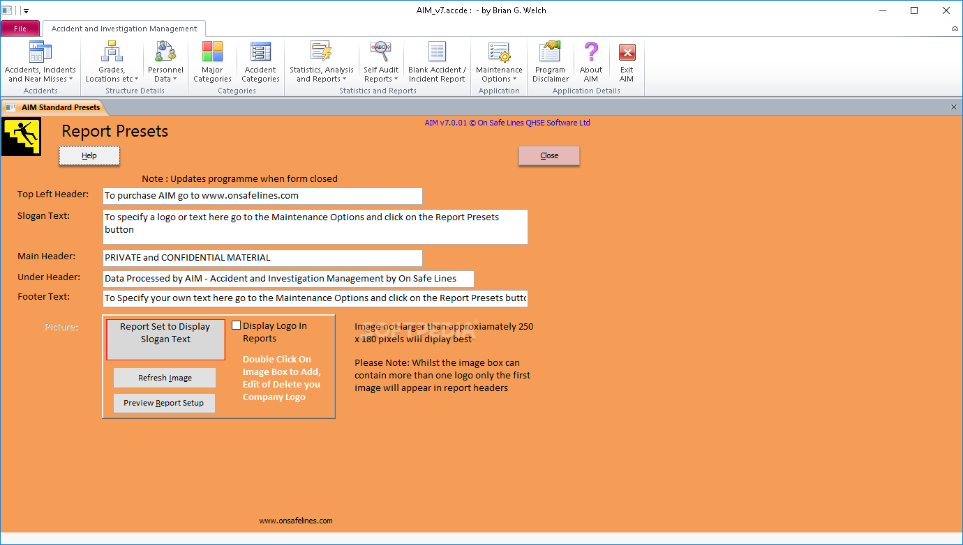Click the 'Main Header:' label
The height and width of the screenshot is (545, 963).
click(46, 256)
